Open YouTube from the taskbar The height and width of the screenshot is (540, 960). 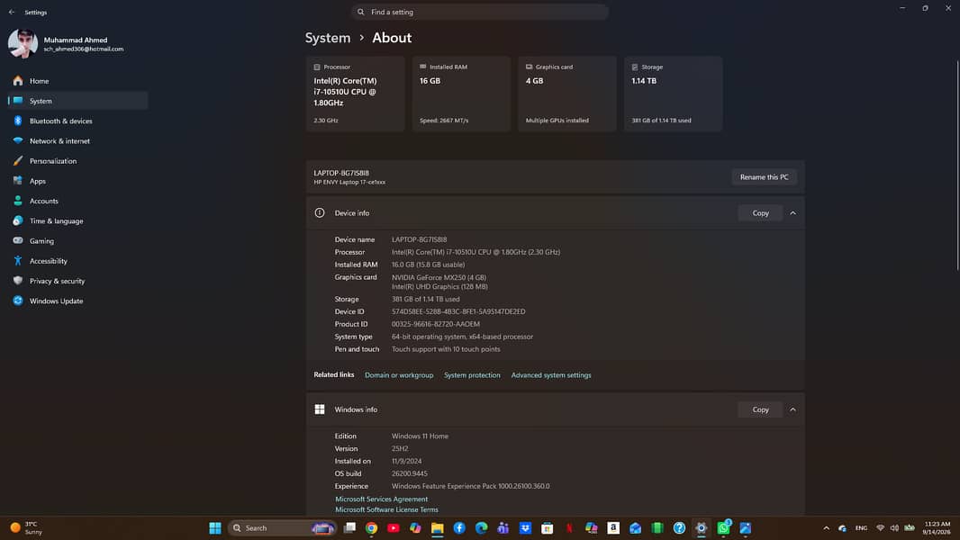point(394,527)
